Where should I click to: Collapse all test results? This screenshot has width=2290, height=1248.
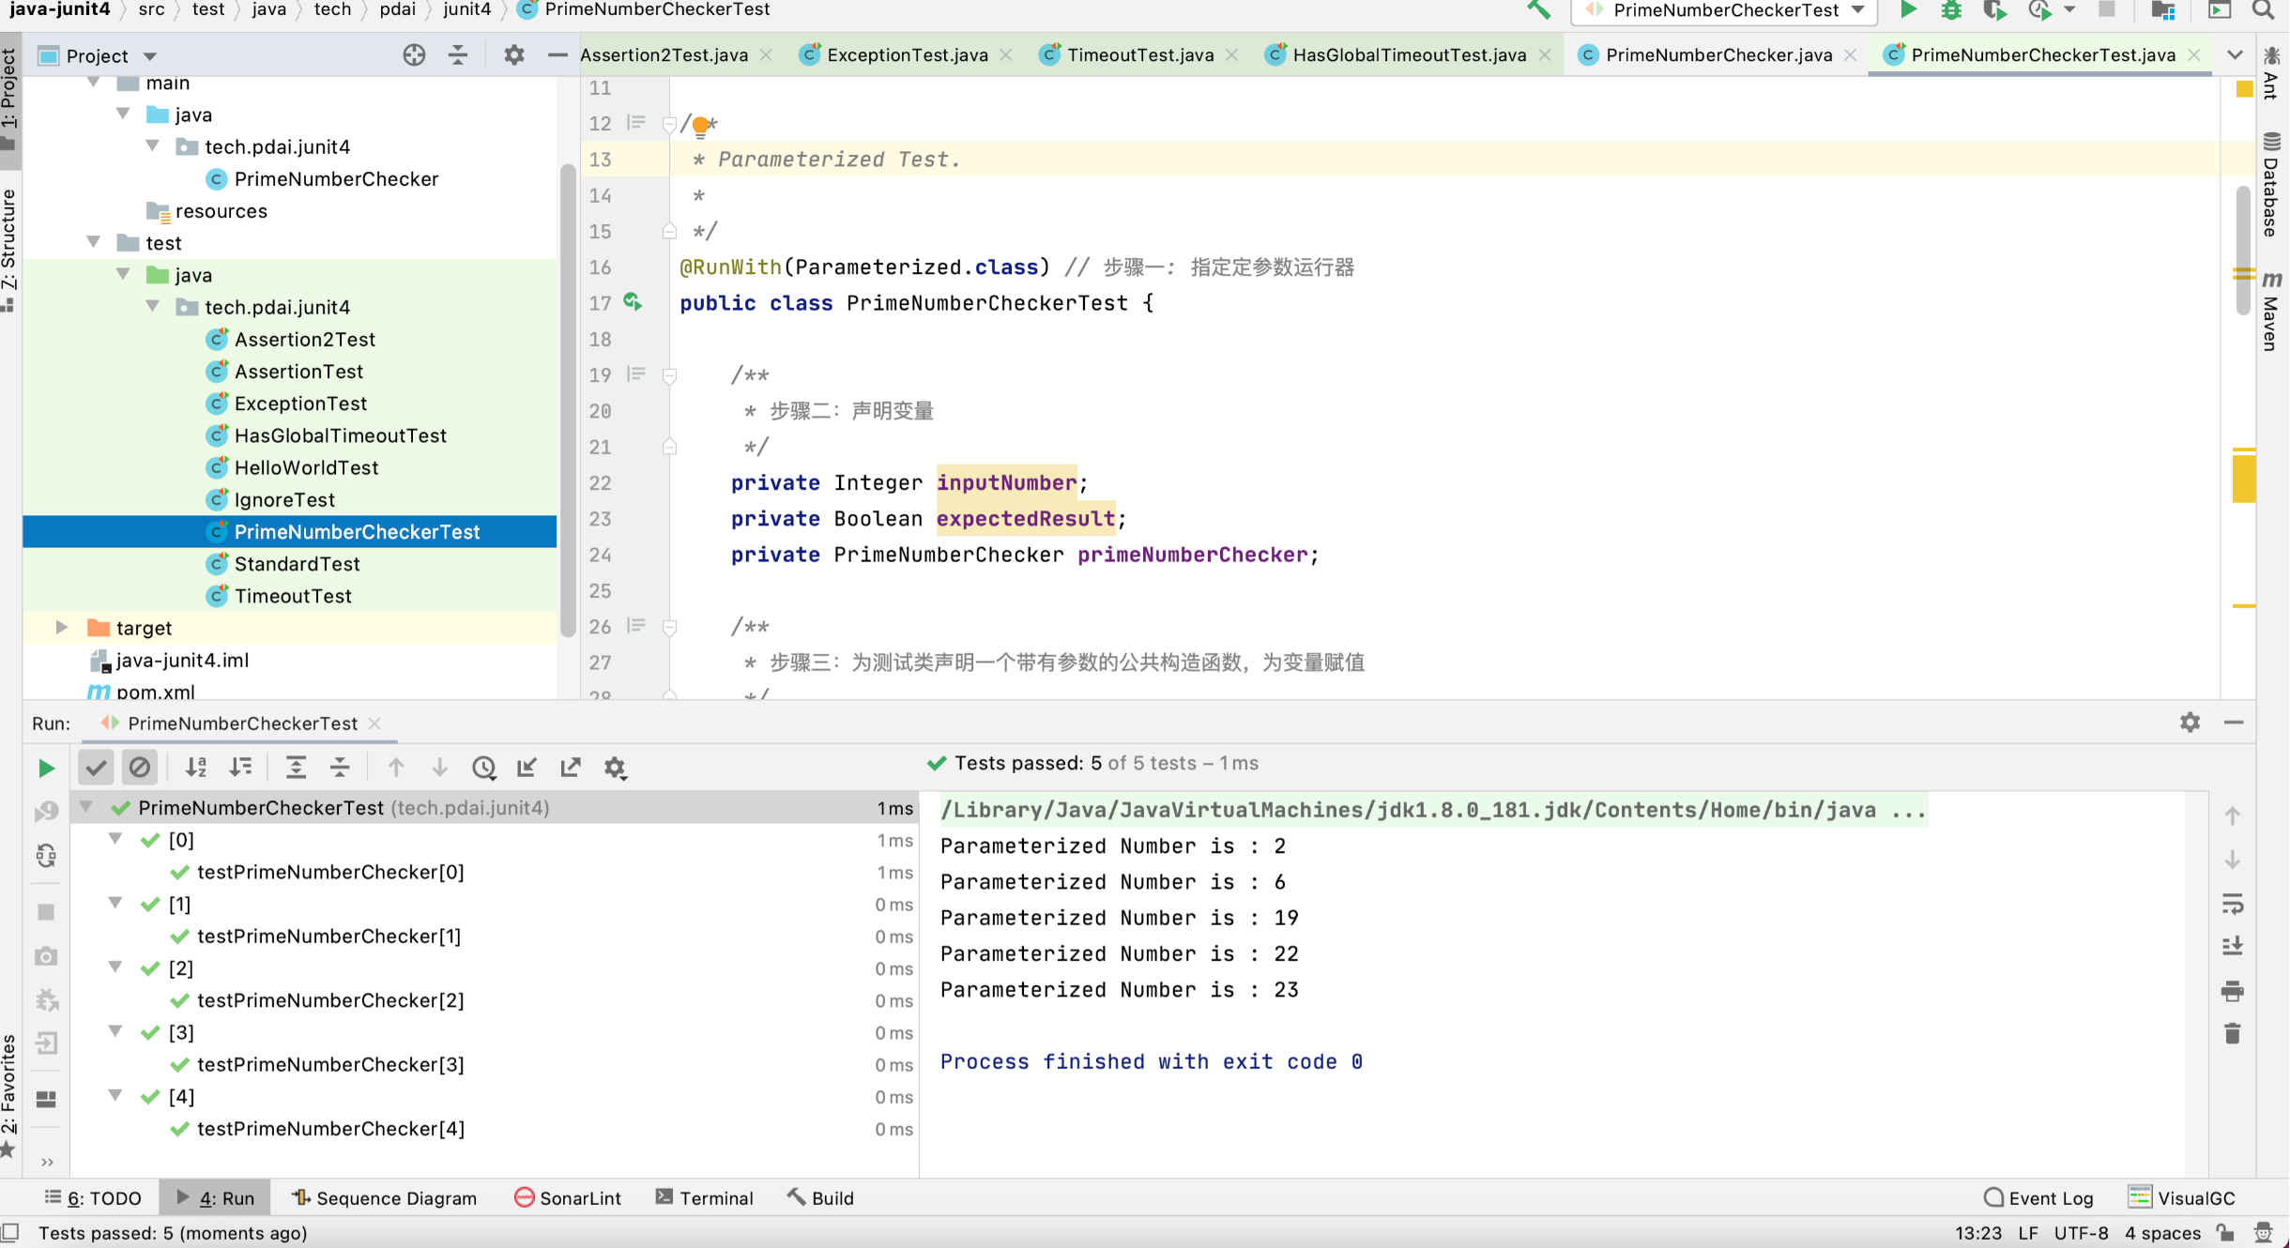tap(340, 768)
